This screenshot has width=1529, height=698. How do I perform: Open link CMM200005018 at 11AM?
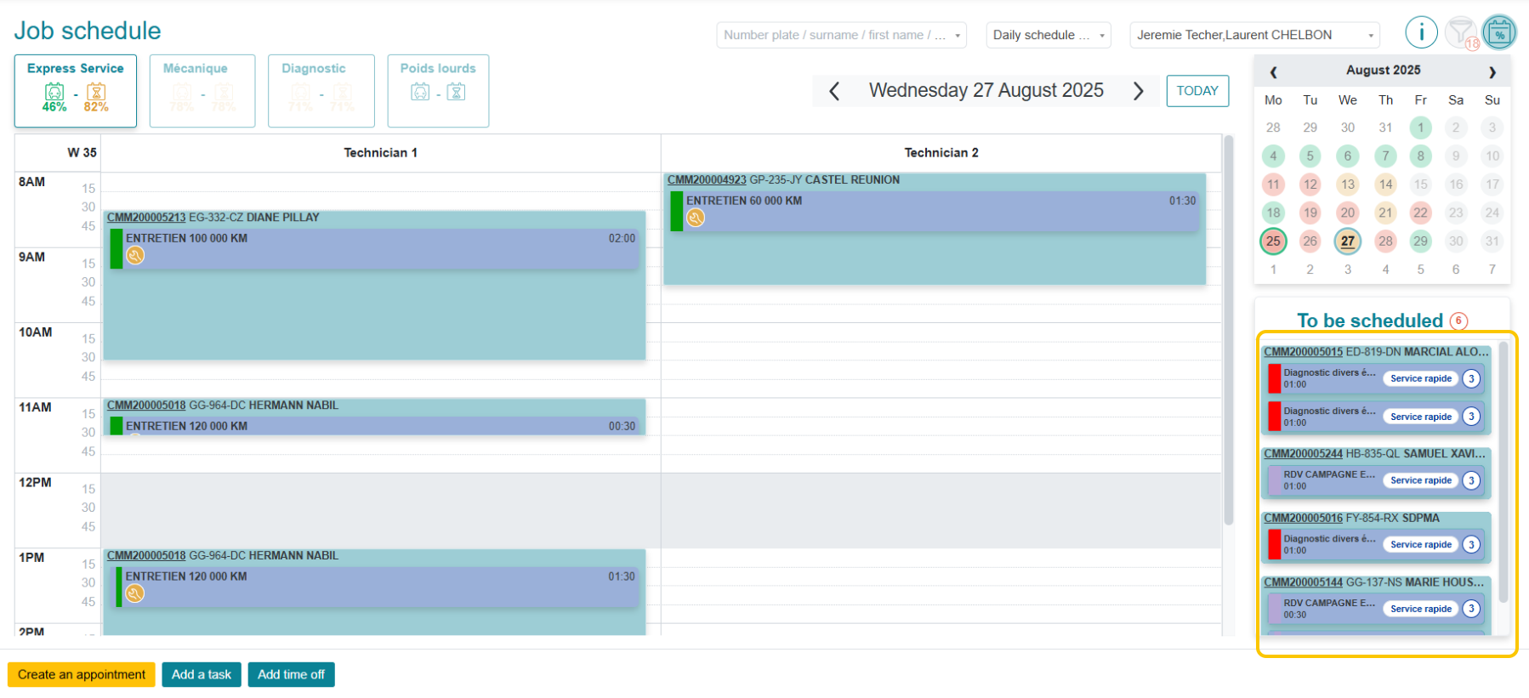[146, 406]
